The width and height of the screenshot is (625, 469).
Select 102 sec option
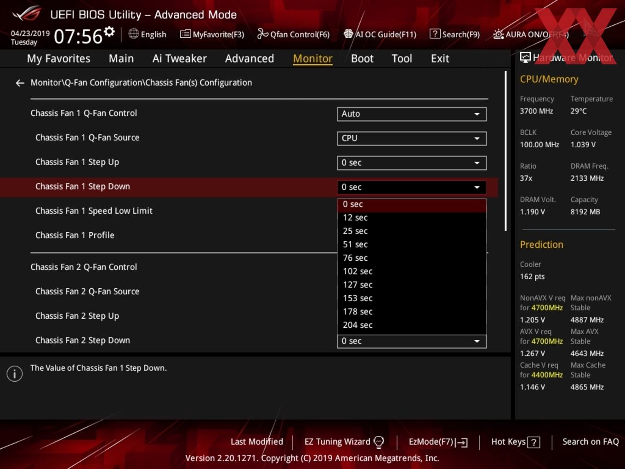(x=412, y=271)
